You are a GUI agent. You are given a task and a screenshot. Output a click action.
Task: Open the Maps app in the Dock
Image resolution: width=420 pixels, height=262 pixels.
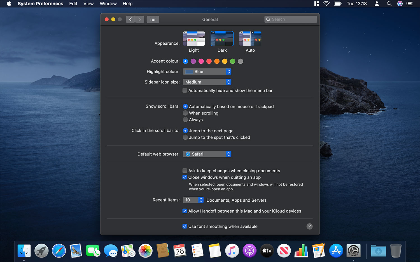click(x=128, y=251)
